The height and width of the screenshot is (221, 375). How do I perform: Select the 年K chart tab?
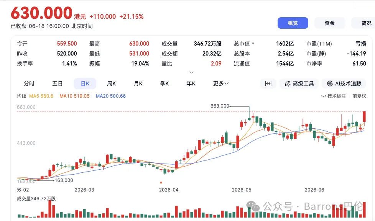[x=191, y=83]
